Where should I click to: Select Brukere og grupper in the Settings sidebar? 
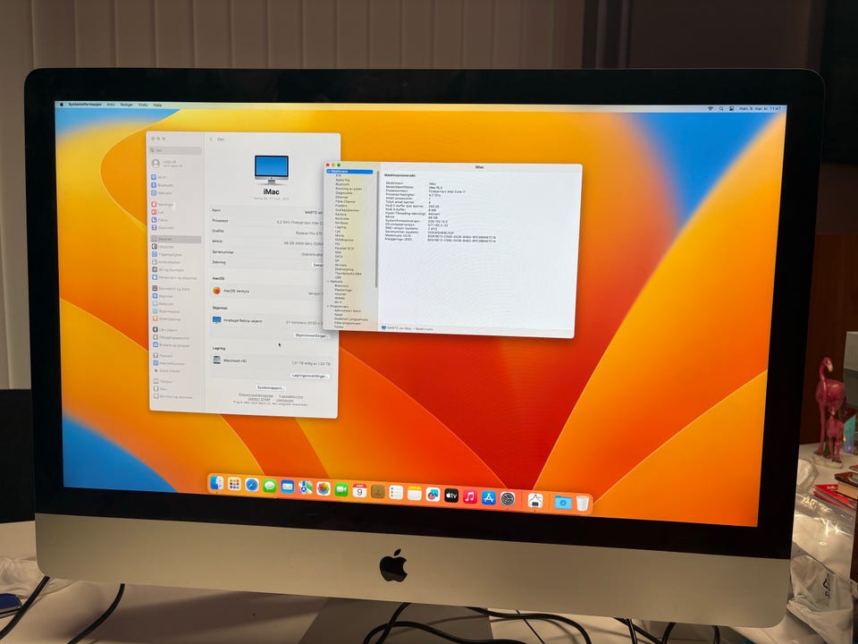[x=172, y=345]
